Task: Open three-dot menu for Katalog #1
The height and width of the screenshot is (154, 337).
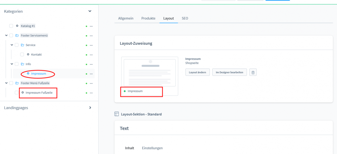Action: tap(91, 26)
